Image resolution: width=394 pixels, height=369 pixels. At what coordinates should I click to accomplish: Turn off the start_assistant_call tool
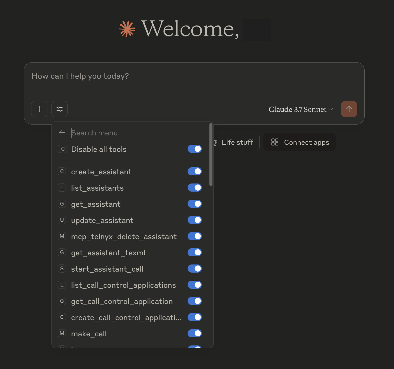194,269
